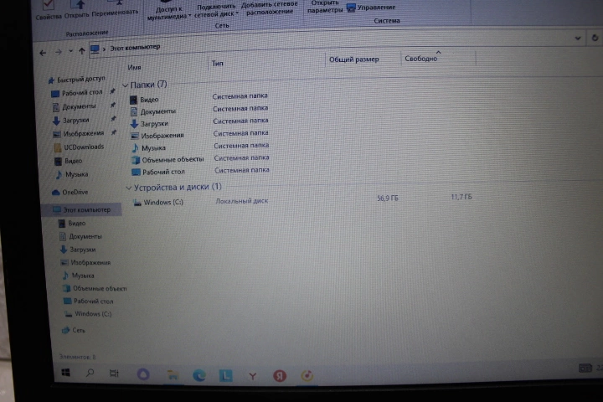Open the Видео folder in Папки list
The height and width of the screenshot is (402, 603).
coord(148,100)
